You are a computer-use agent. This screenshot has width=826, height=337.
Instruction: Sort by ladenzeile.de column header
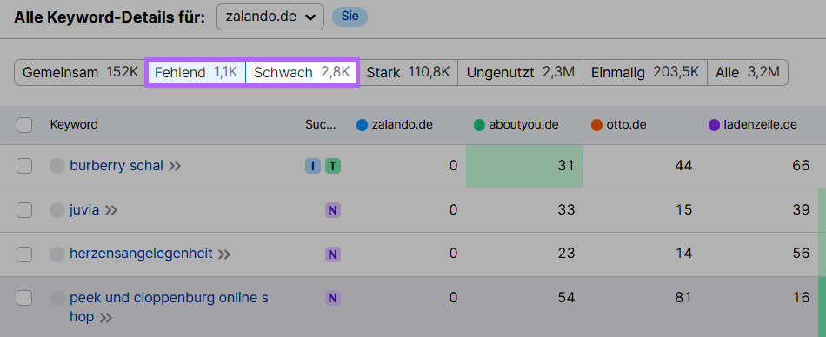coord(761,125)
